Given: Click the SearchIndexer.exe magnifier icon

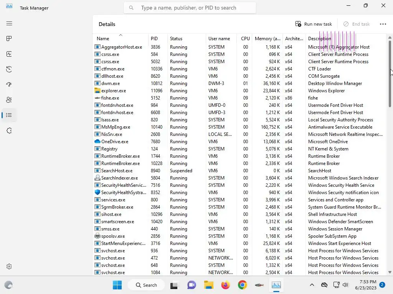Looking at the screenshot, I should [97, 178].
